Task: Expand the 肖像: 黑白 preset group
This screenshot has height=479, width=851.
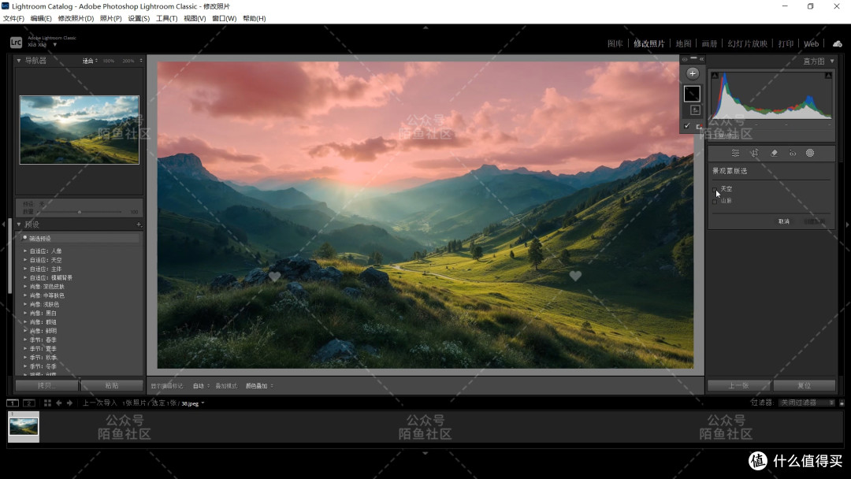Action: tap(25, 313)
